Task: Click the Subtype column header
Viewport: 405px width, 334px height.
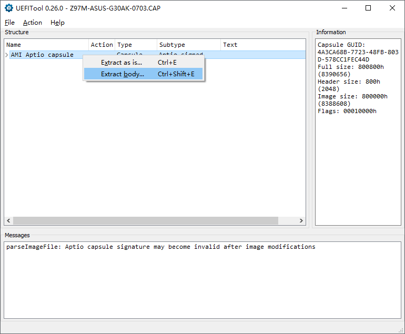Action: 188,45
